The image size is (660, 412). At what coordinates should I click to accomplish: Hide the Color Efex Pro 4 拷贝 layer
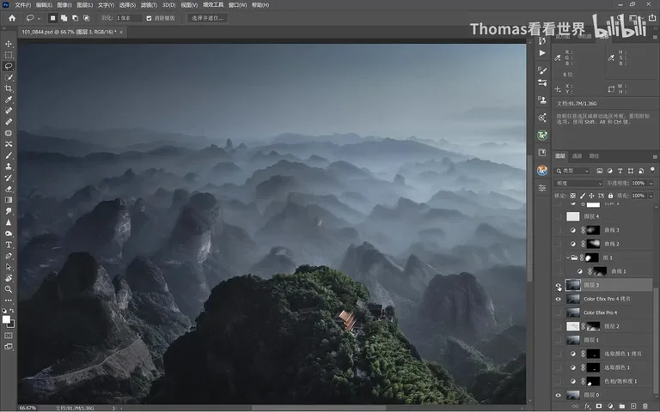coord(558,299)
